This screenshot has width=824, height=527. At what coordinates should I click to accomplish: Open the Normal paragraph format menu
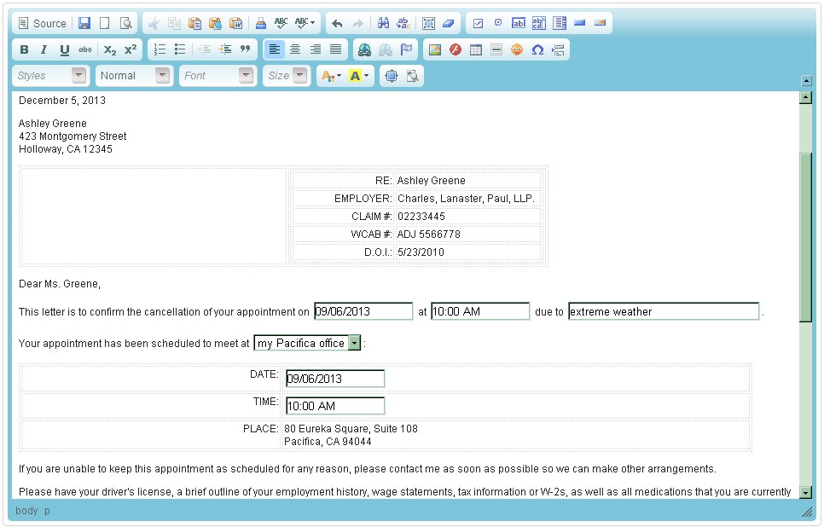pos(134,76)
